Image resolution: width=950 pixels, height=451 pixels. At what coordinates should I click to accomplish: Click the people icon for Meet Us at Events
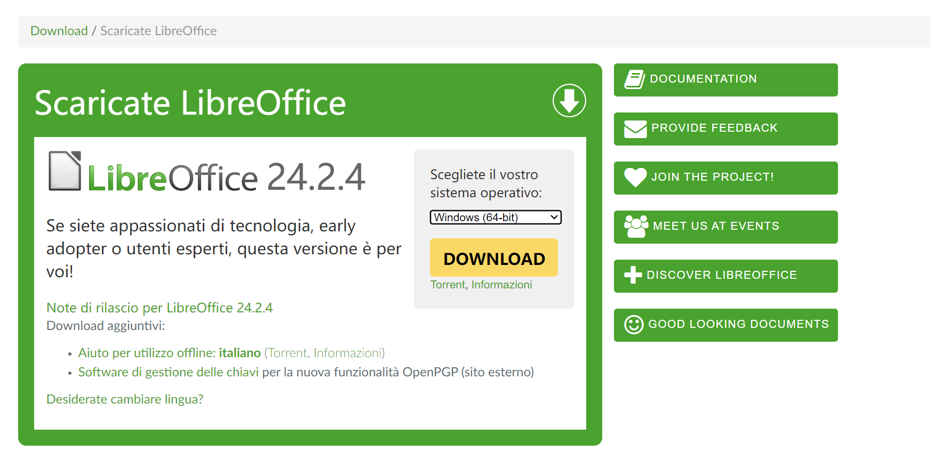[x=636, y=227]
